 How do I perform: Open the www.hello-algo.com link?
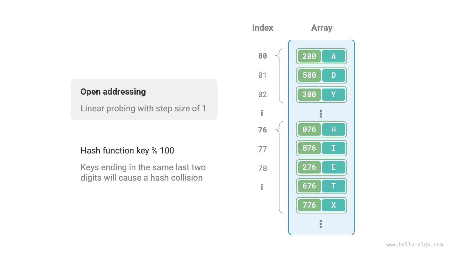[x=414, y=245]
